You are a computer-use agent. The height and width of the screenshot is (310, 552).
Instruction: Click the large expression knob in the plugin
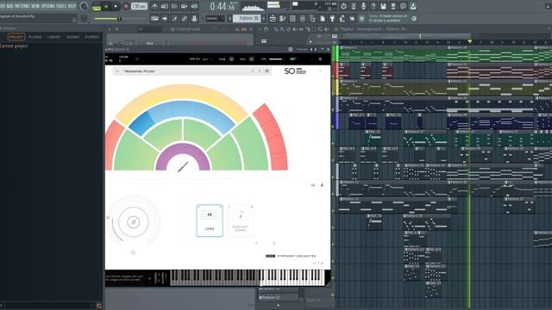pyautogui.click(x=134, y=222)
